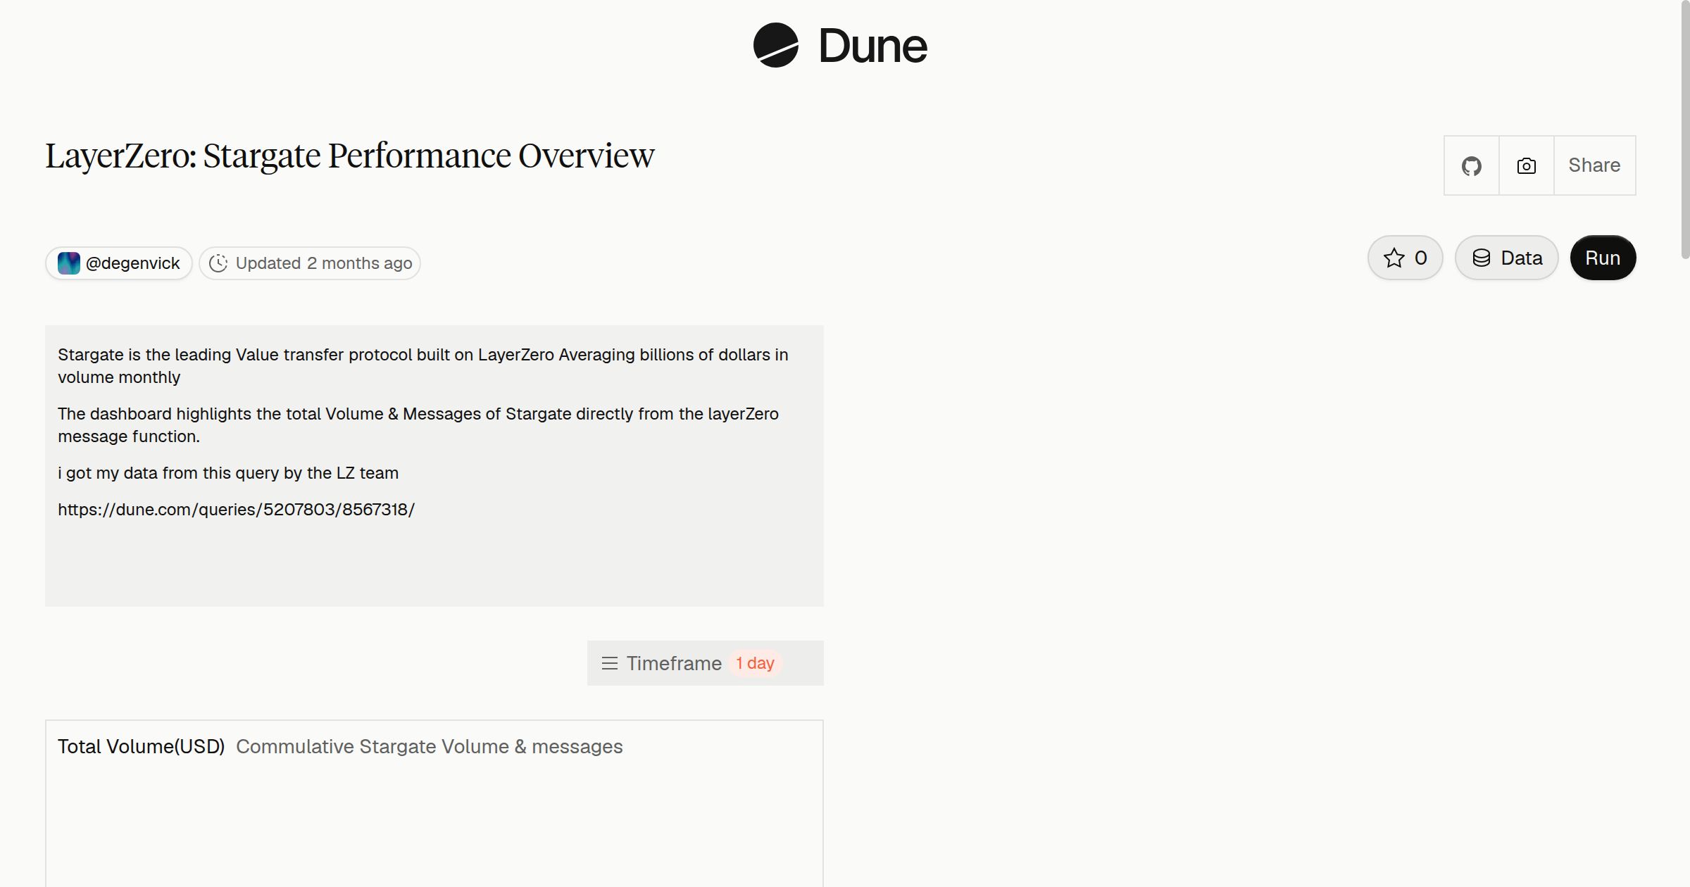Open the Share button
Screen dimensions: 1690x887
tap(1594, 165)
